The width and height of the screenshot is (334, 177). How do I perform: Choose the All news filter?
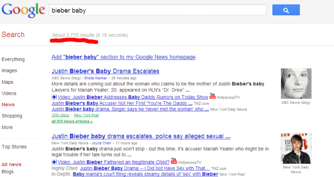[x=11, y=165]
